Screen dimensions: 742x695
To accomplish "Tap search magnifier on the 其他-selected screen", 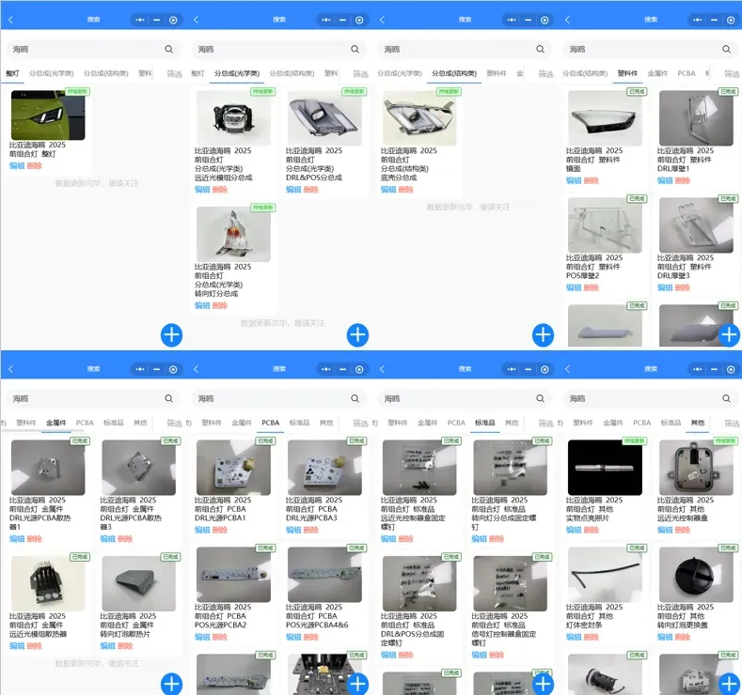I will [726, 398].
